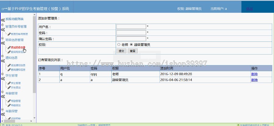The width and height of the screenshot is (274, 126).
Task: Click pencil icon beside 学生添加
Action: click(x=9, y=88)
